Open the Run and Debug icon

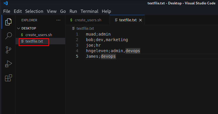pyautogui.click(x=8, y=64)
